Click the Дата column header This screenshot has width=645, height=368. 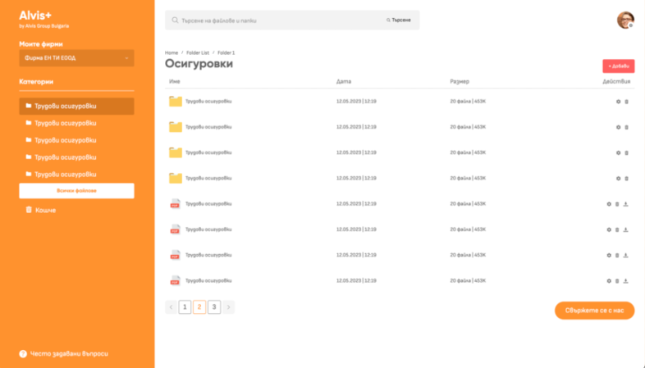pos(344,81)
